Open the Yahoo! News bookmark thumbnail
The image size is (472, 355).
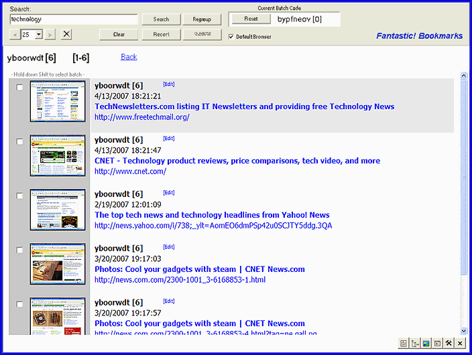coord(58,210)
